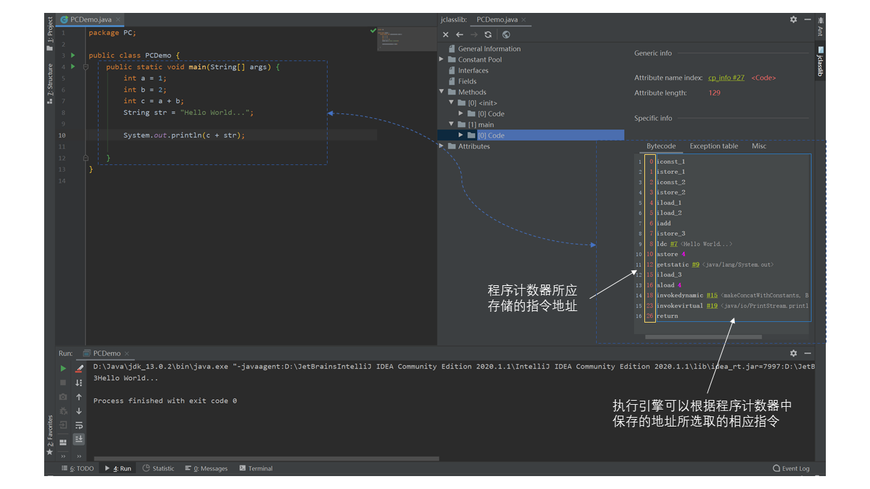
Task: Hide the Run tool window
Action: pyautogui.click(x=807, y=353)
